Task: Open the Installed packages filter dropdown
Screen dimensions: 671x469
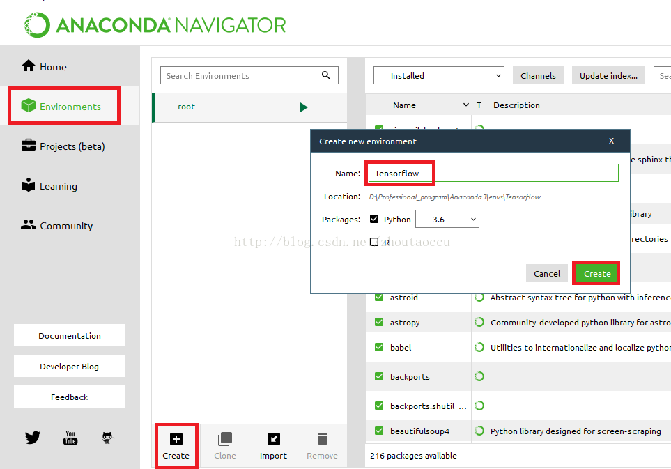Action: click(439, 75)
